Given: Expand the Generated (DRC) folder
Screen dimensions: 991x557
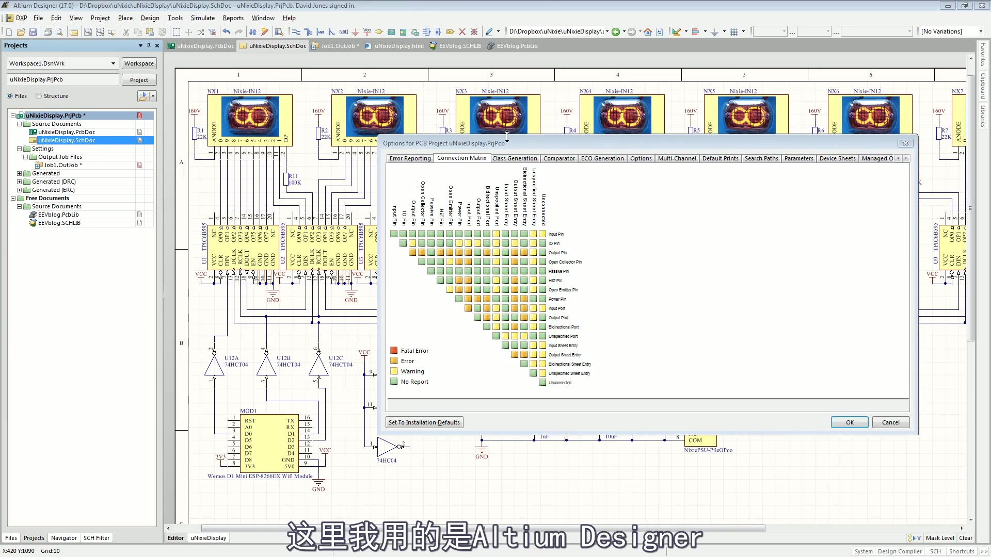Looking at the screenshot, I should point(20,182).
